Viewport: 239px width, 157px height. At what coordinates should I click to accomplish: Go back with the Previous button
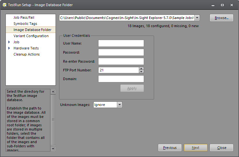click(x=170, y=148)
